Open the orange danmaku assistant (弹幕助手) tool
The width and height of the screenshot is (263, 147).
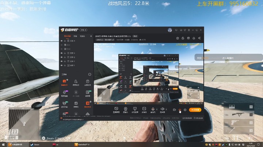(x=64, y=83)
